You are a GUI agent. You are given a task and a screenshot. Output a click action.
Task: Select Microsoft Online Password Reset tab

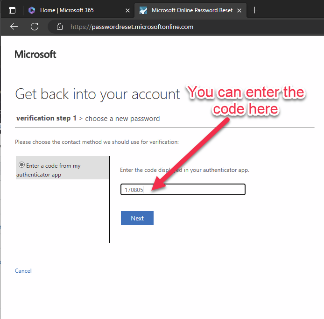(x=190, y=10)
